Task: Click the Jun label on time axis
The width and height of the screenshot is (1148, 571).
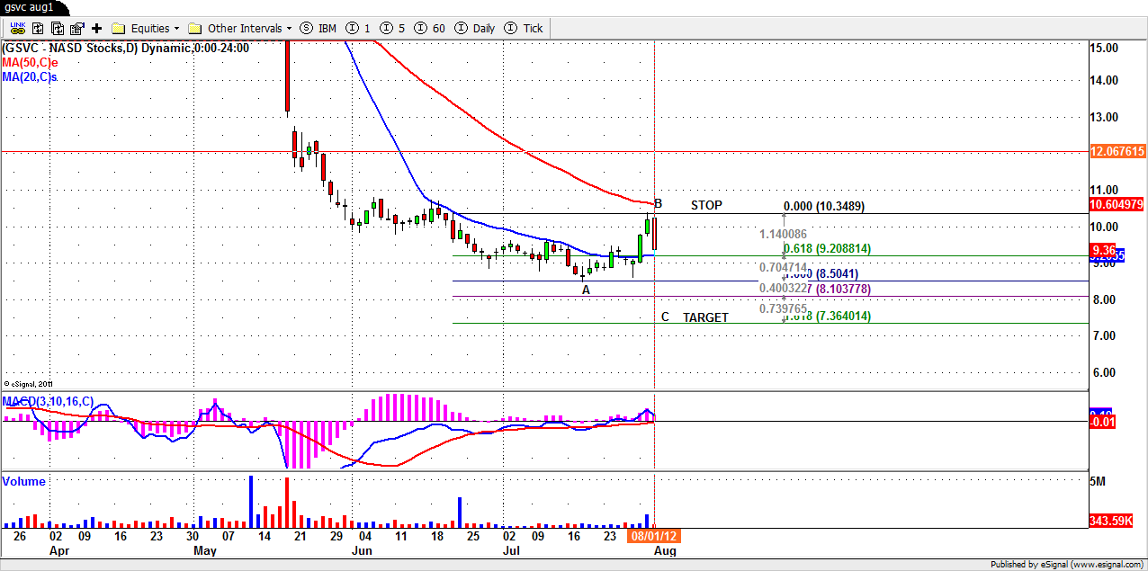Action: pyautogui.click(x=362, y=549)
